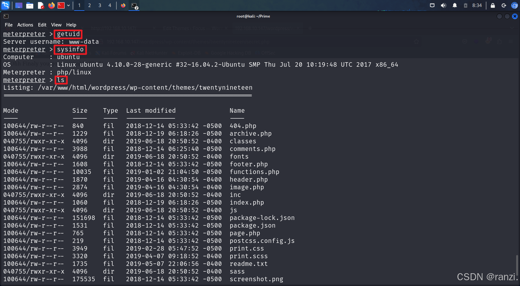520x286 pixels.
Task: Click the functions.php file name
Action: tap(254, 172)
